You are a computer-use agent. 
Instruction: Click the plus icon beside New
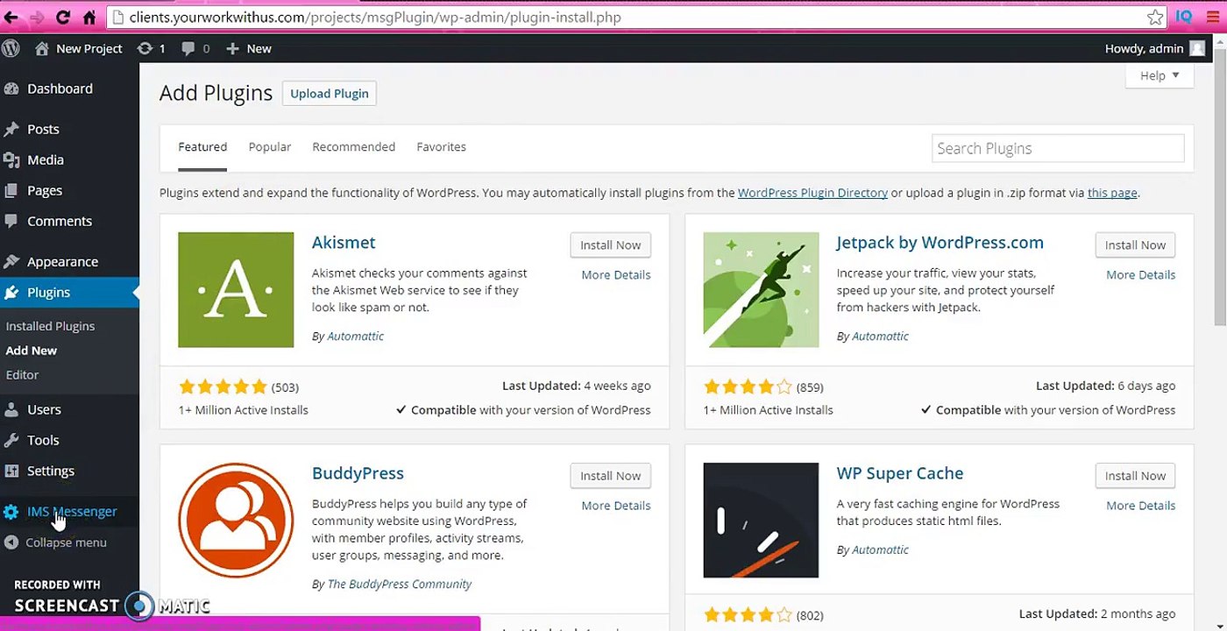click(232, 48)
